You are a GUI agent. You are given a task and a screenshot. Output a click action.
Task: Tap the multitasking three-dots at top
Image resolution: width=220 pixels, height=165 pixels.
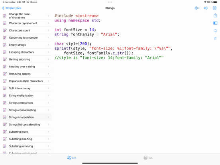click(x=110, y=2)
